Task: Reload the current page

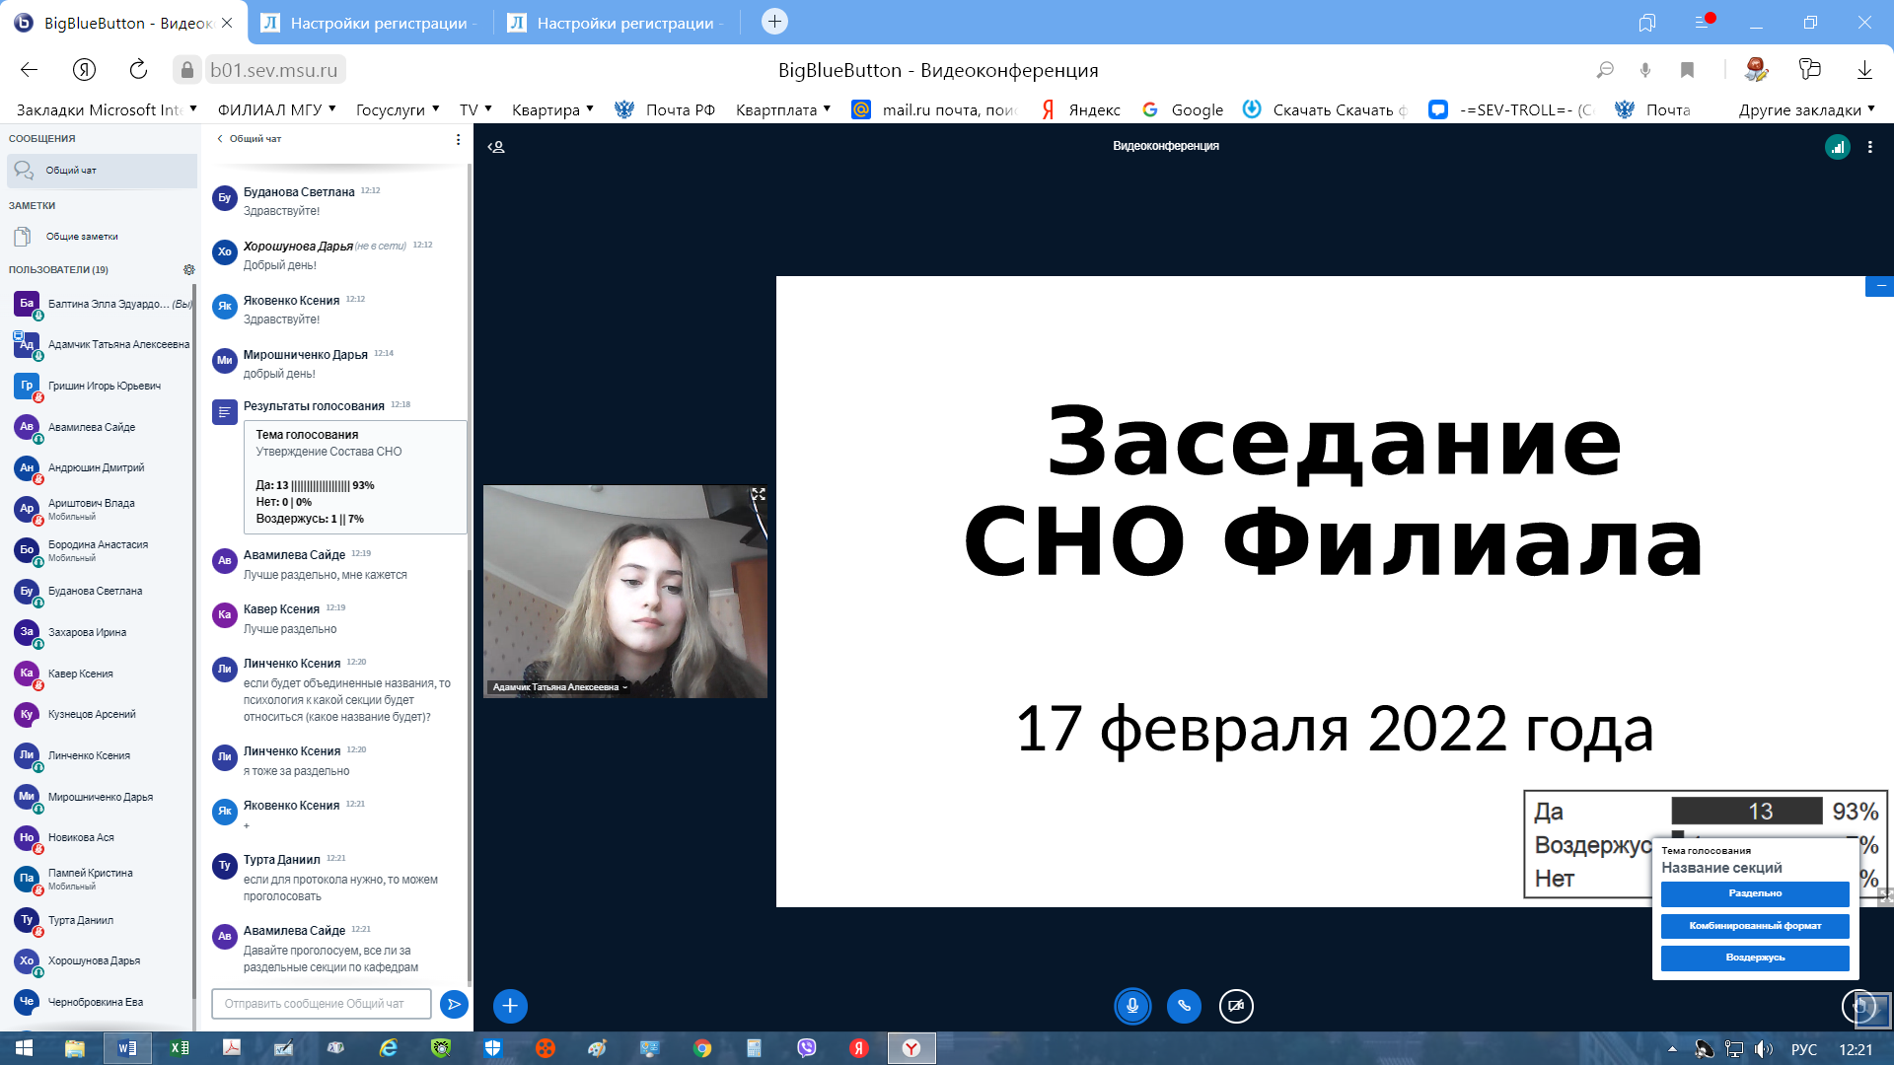Action: [138, 70]
